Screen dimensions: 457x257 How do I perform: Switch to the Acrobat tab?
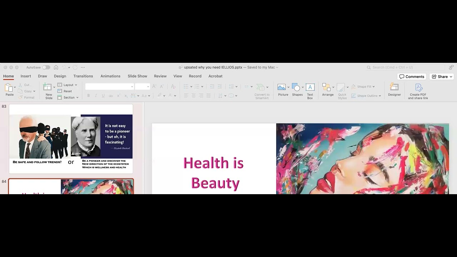tap(215, 76)
